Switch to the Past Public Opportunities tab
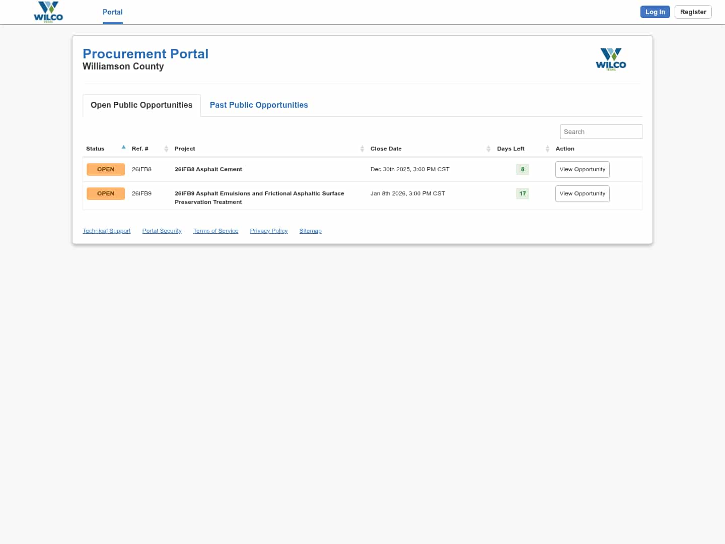The height and width of the screenshot is (544, 725). point(258,105)
